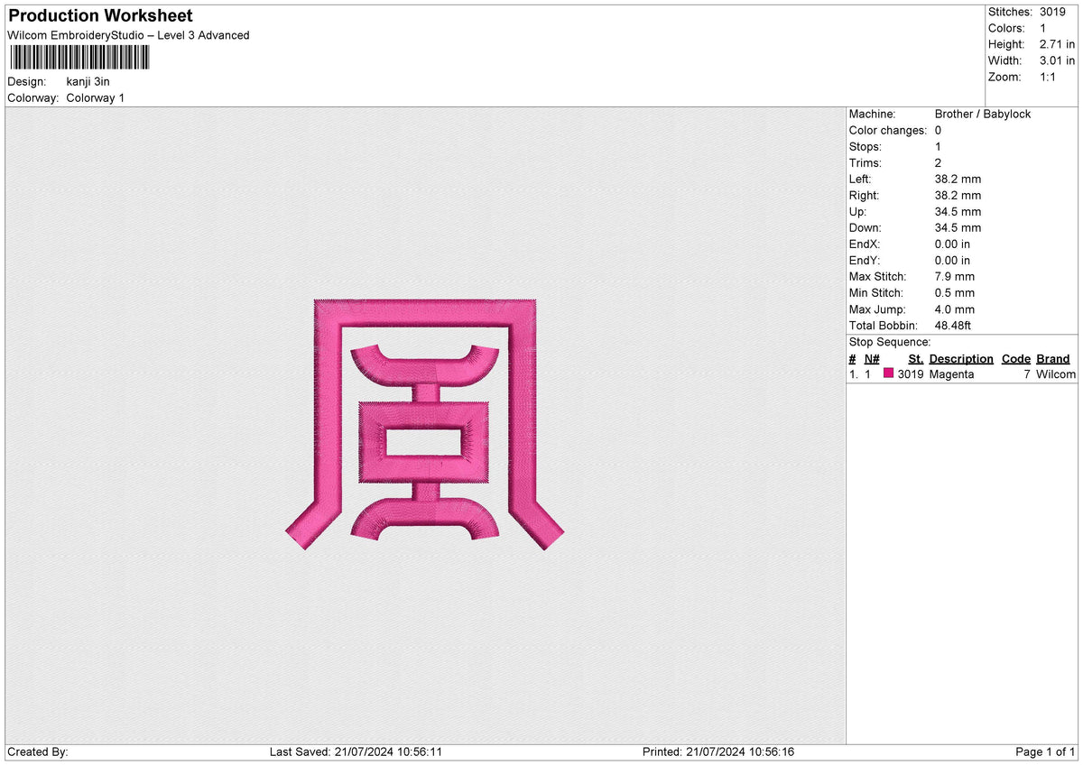Click the Wilcom EmbroideryStudio Level 3 Advanced text

click(x=128, y=35)
